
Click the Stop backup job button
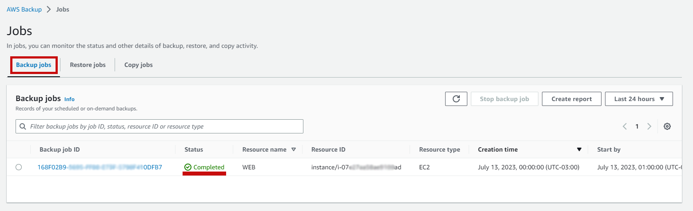point(505,99)
